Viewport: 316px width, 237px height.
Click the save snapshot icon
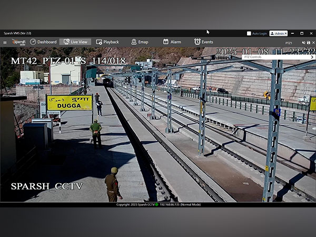[x=309, y=43]
